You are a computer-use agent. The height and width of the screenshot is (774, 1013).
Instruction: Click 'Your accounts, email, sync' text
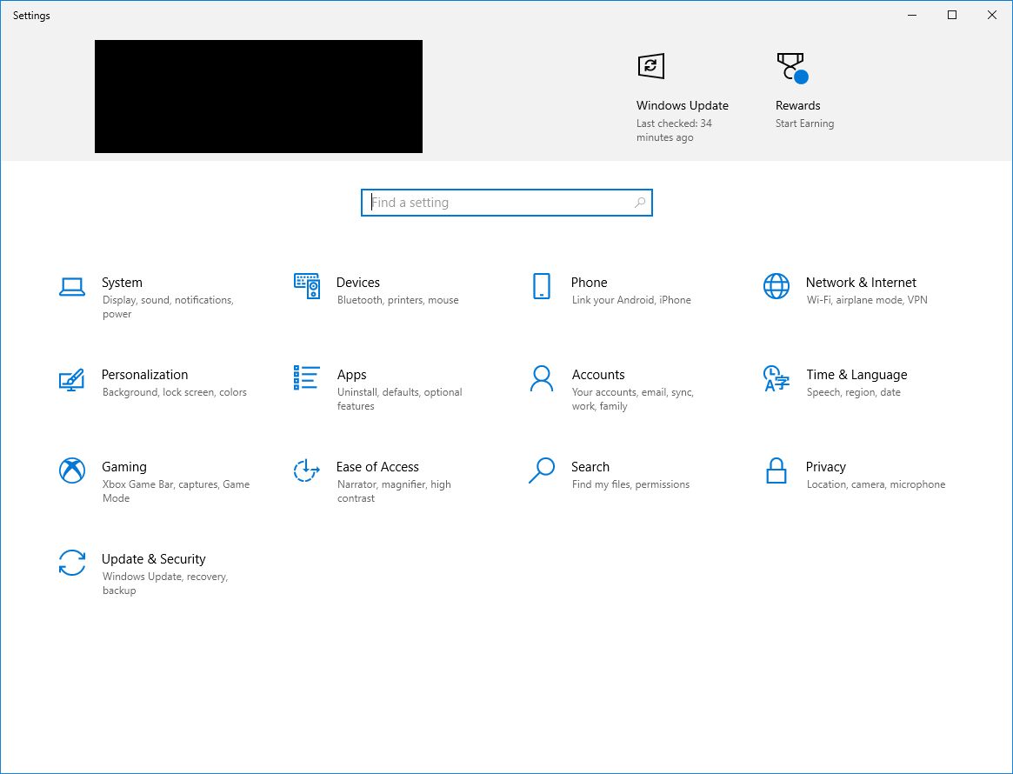click(632, 392)
